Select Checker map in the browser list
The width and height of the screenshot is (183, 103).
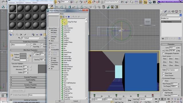(66, 26)
